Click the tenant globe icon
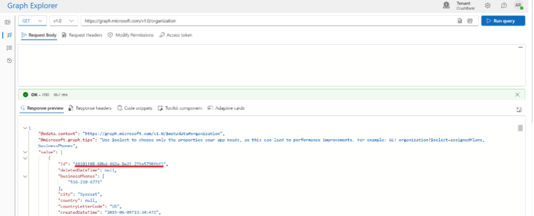This screenshot has height=216, width=534. pyautogui.click(x=446, y=6)
